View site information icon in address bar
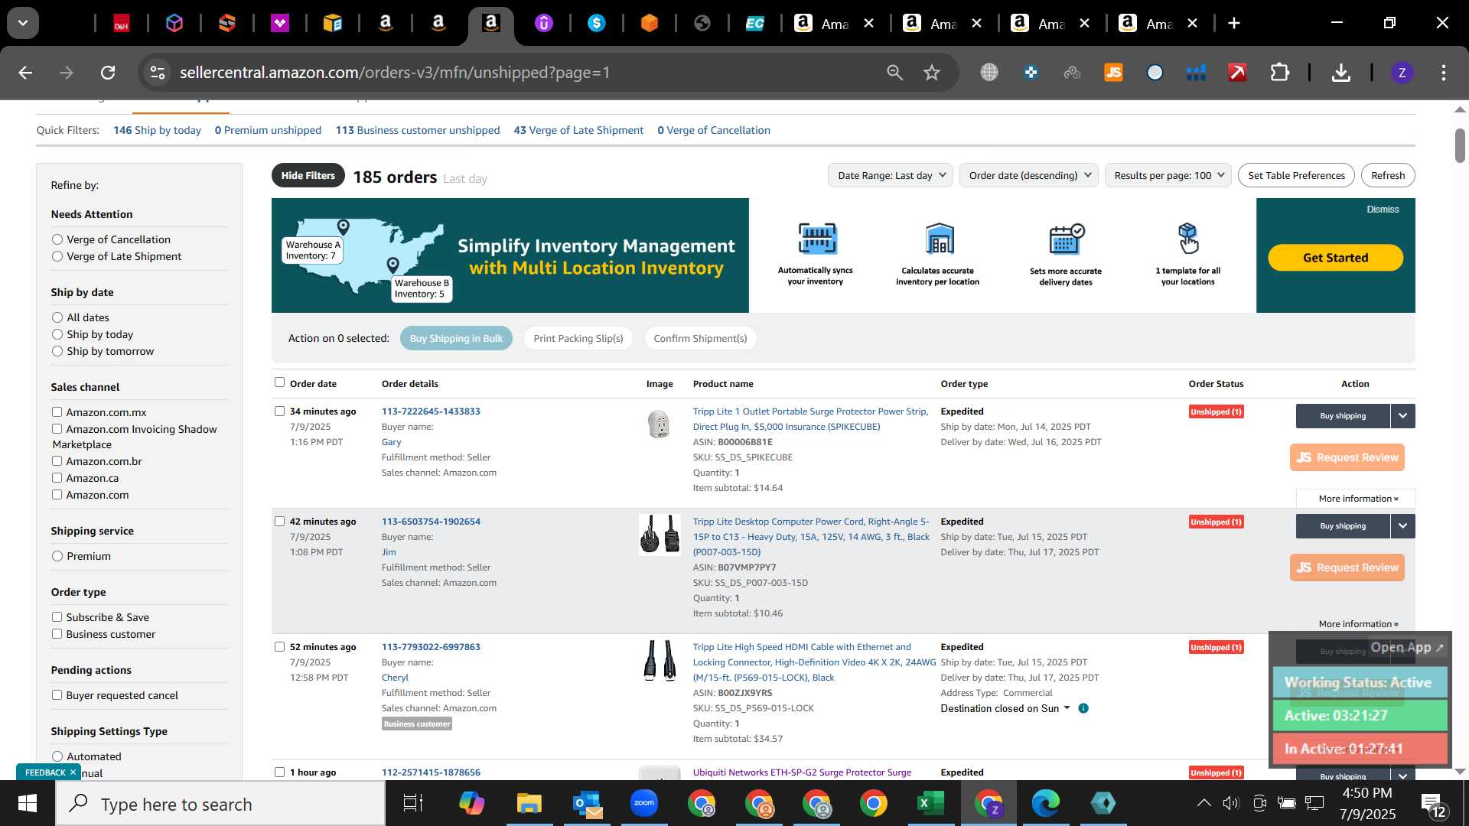 pyautogui.click(x=157, y=73)
